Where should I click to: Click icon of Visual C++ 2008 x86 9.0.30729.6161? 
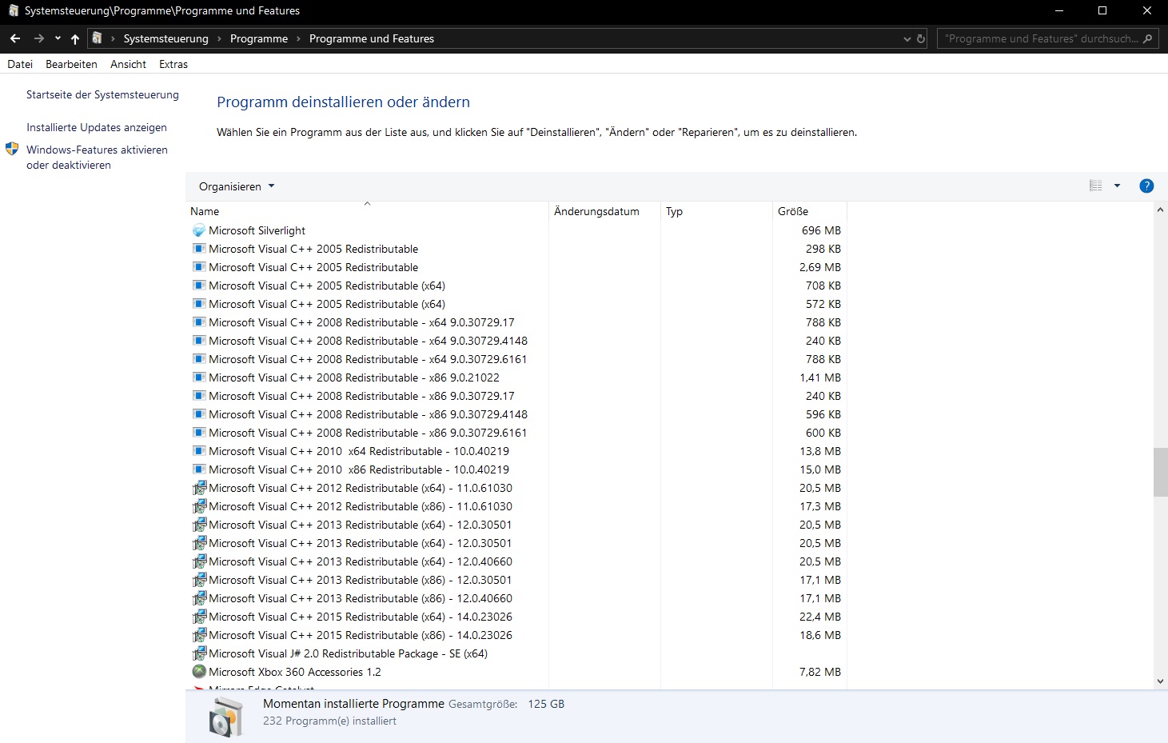pos(199,433)
